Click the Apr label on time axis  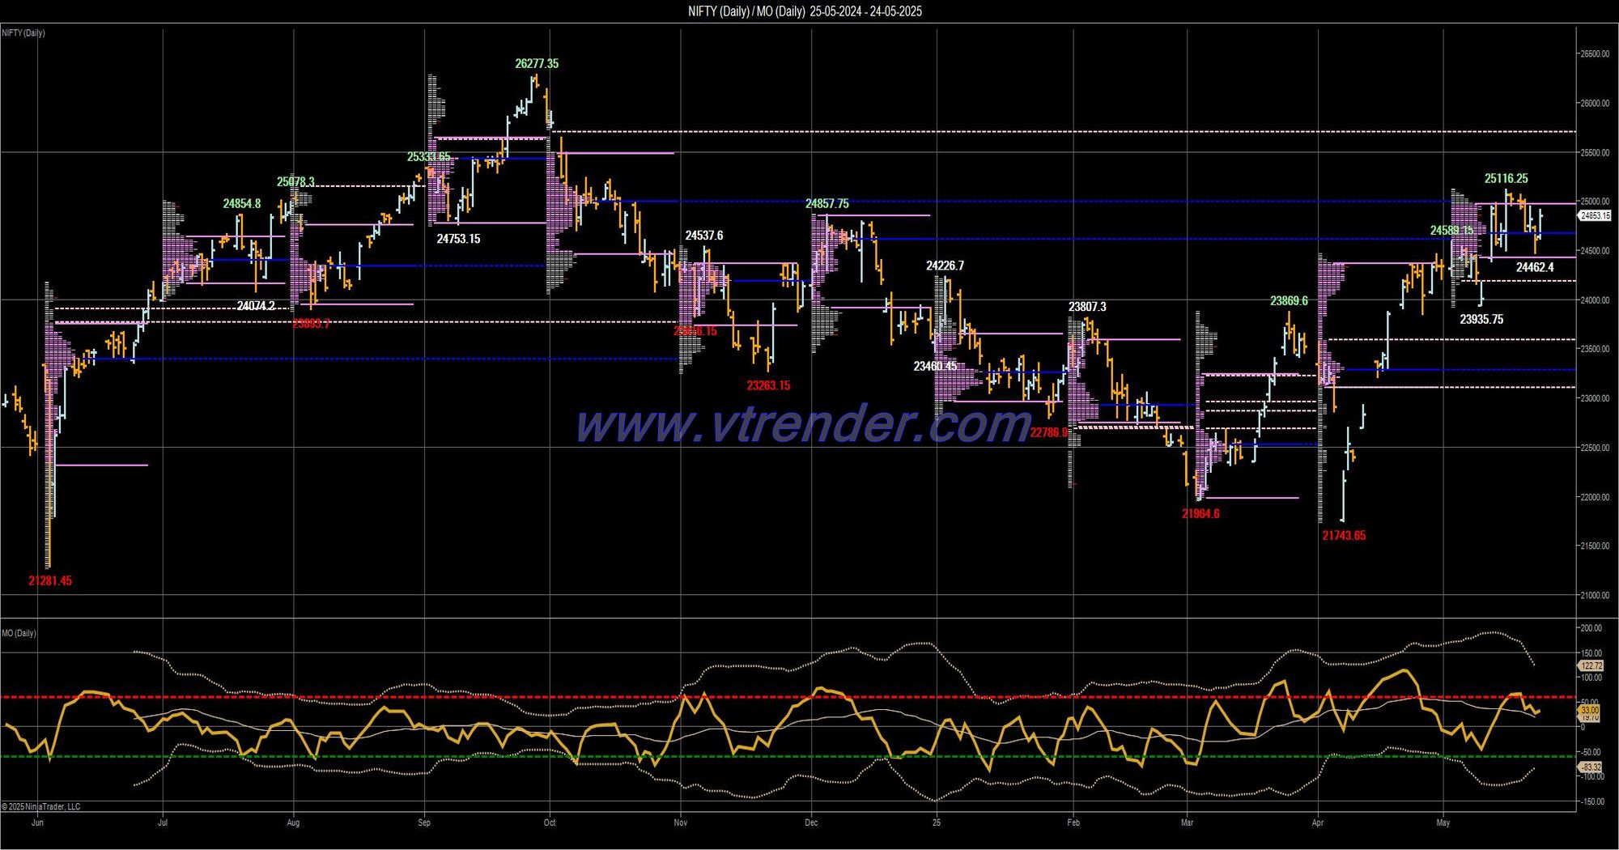[x=1318, y=823]
